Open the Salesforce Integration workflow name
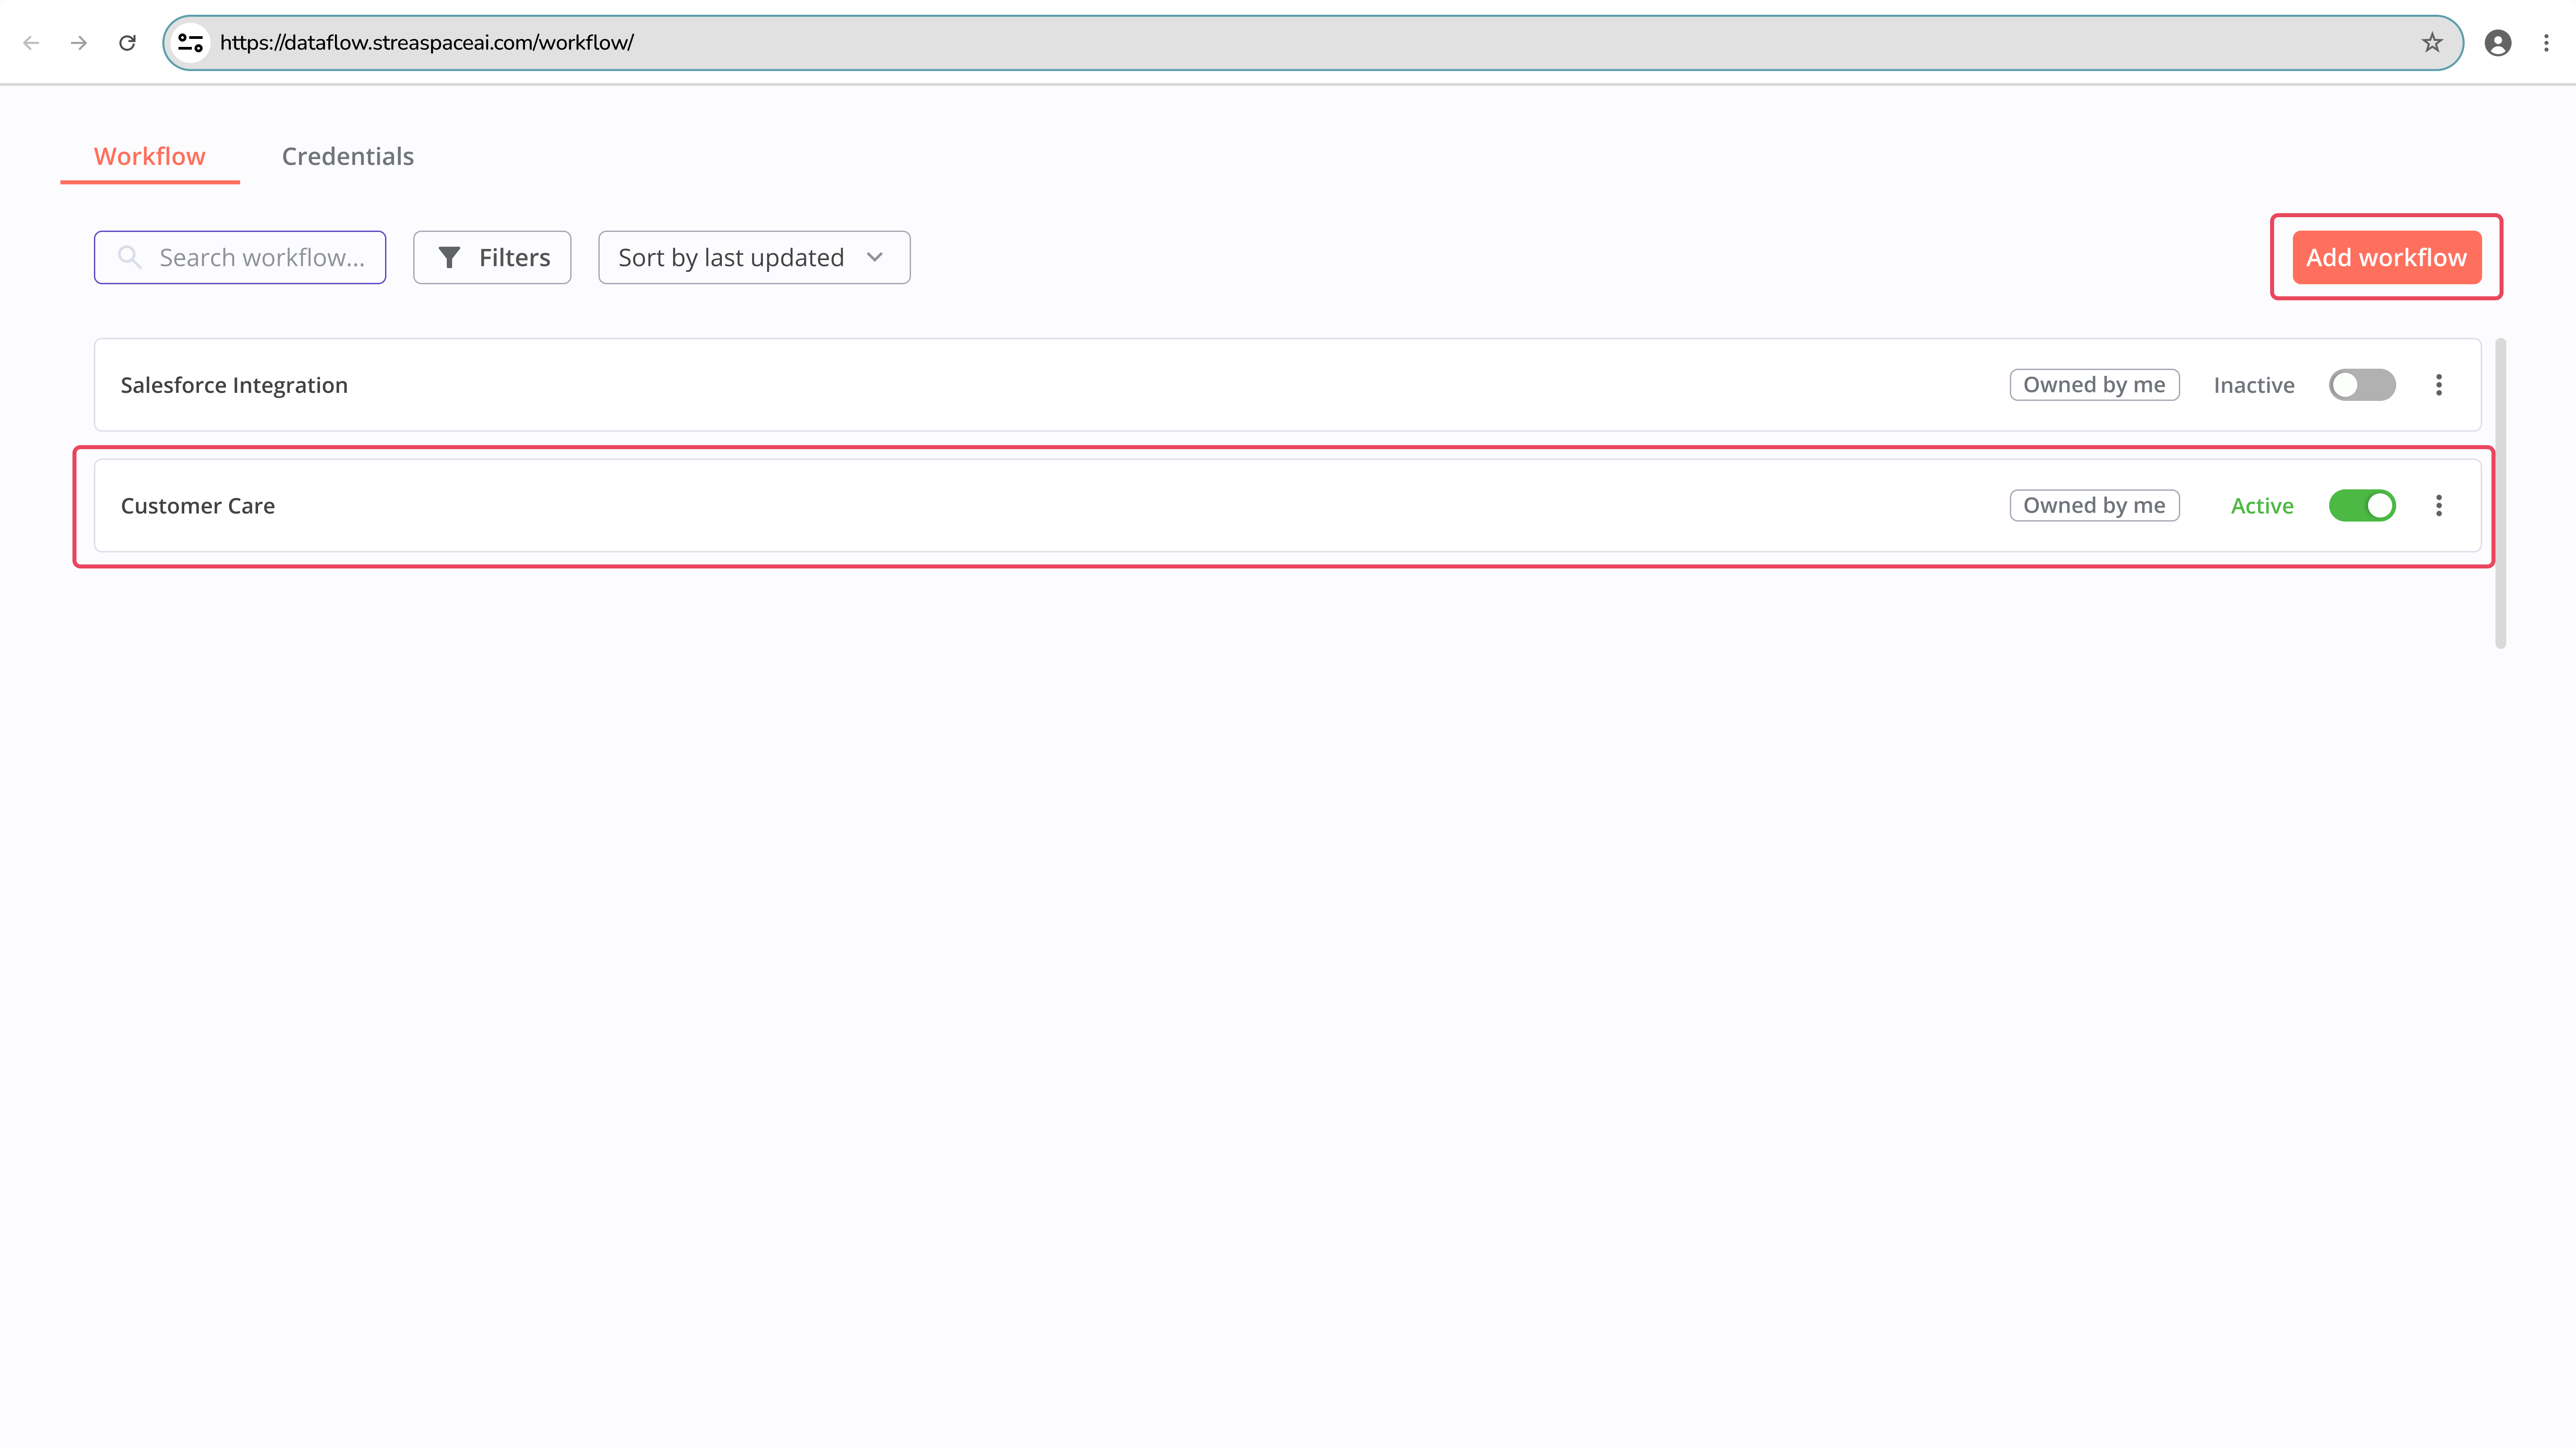The width and height of the screenshot is (2576, 1448). (x=234, y=386)
